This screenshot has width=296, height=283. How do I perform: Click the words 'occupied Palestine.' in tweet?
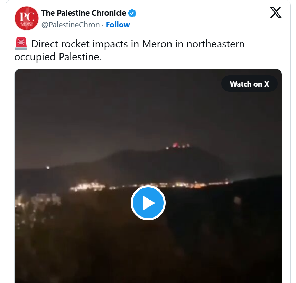58,57
